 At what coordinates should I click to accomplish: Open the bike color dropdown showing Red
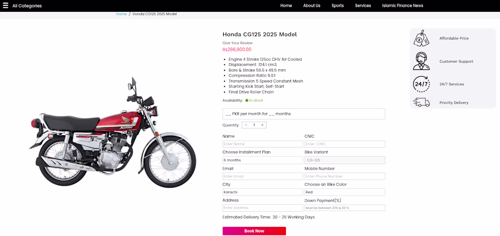345,192
